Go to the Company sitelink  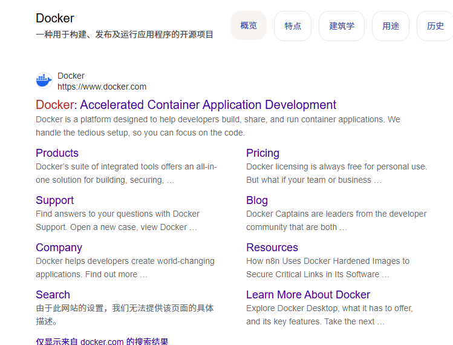pos(59,248)
